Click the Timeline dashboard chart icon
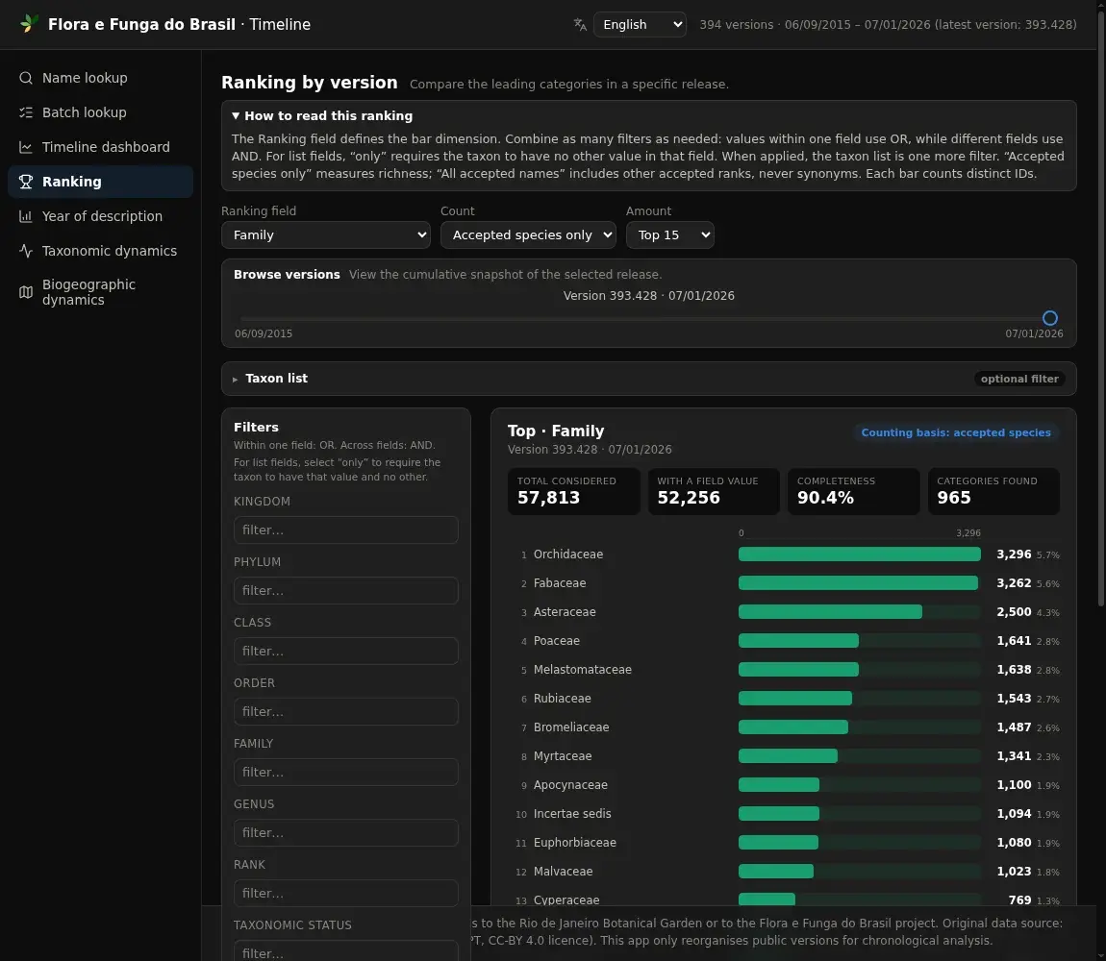 25,147
